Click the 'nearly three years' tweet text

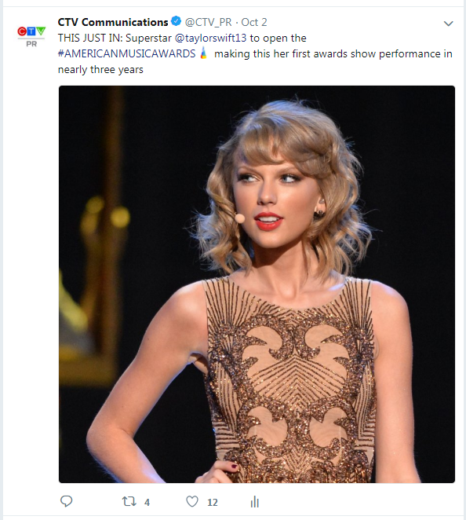click(100, 70)
